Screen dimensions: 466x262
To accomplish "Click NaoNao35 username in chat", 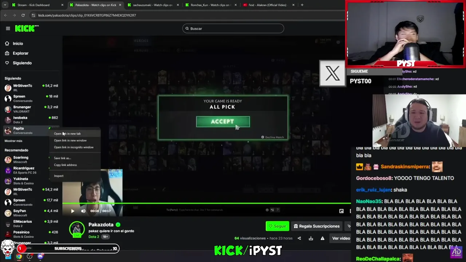I will (x=368, y=201).
